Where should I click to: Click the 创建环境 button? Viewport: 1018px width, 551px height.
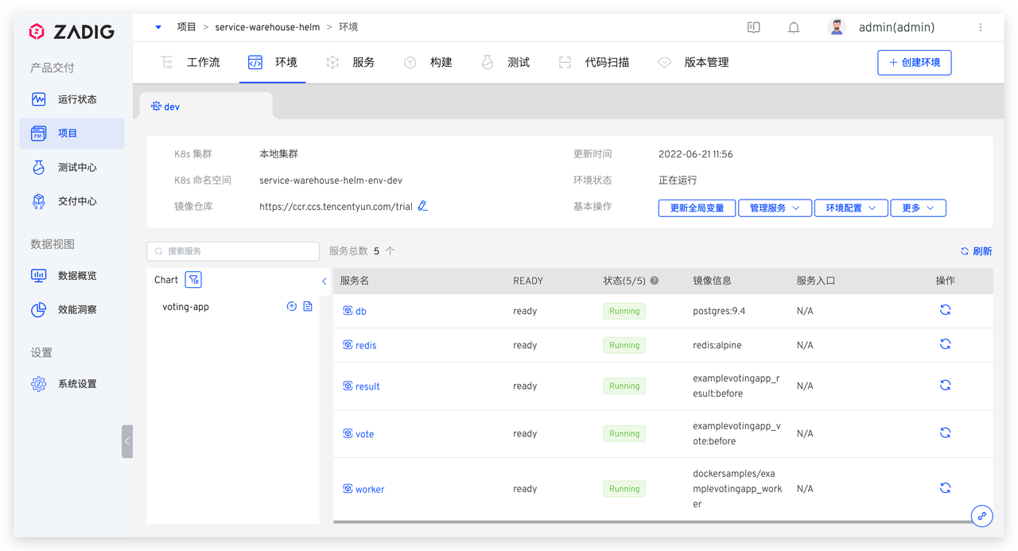click(x=914, y=62)
